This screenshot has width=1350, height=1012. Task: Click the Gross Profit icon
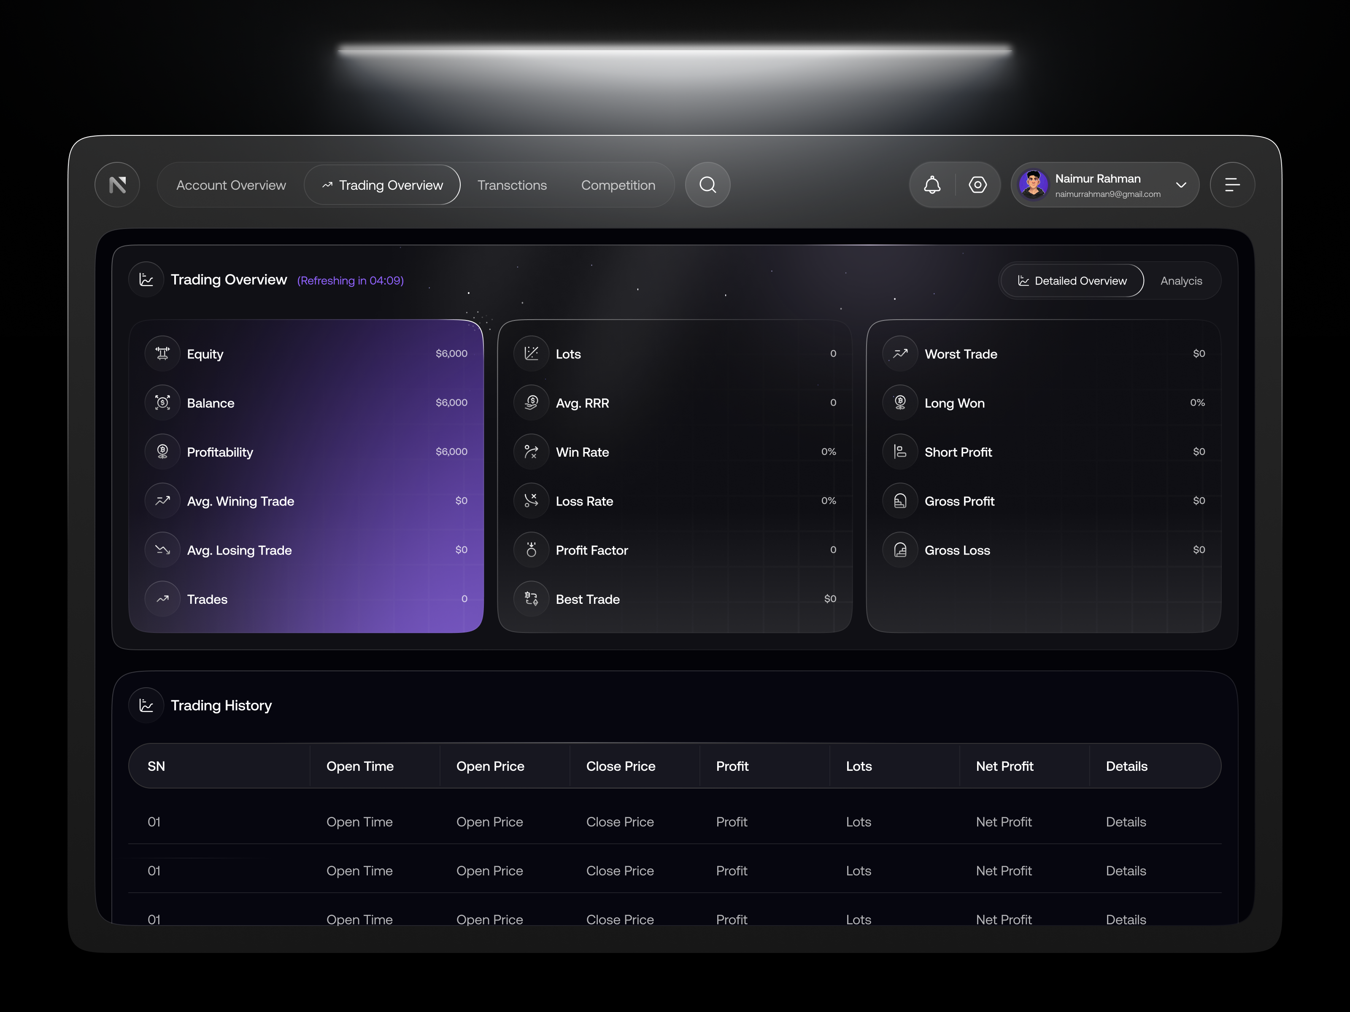[899, 501]
